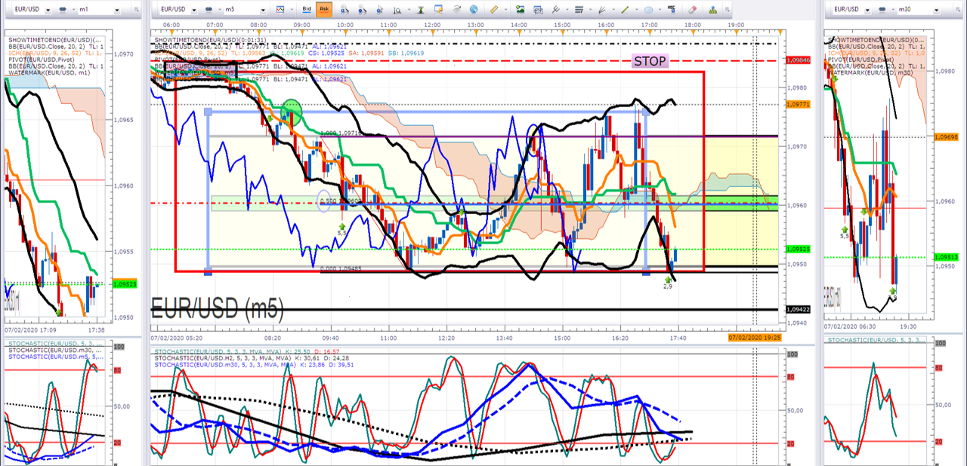Click the green 1,09523 label in m1 chart
Viewport: 967px width, 466px height.
click(x=125, y=284)
